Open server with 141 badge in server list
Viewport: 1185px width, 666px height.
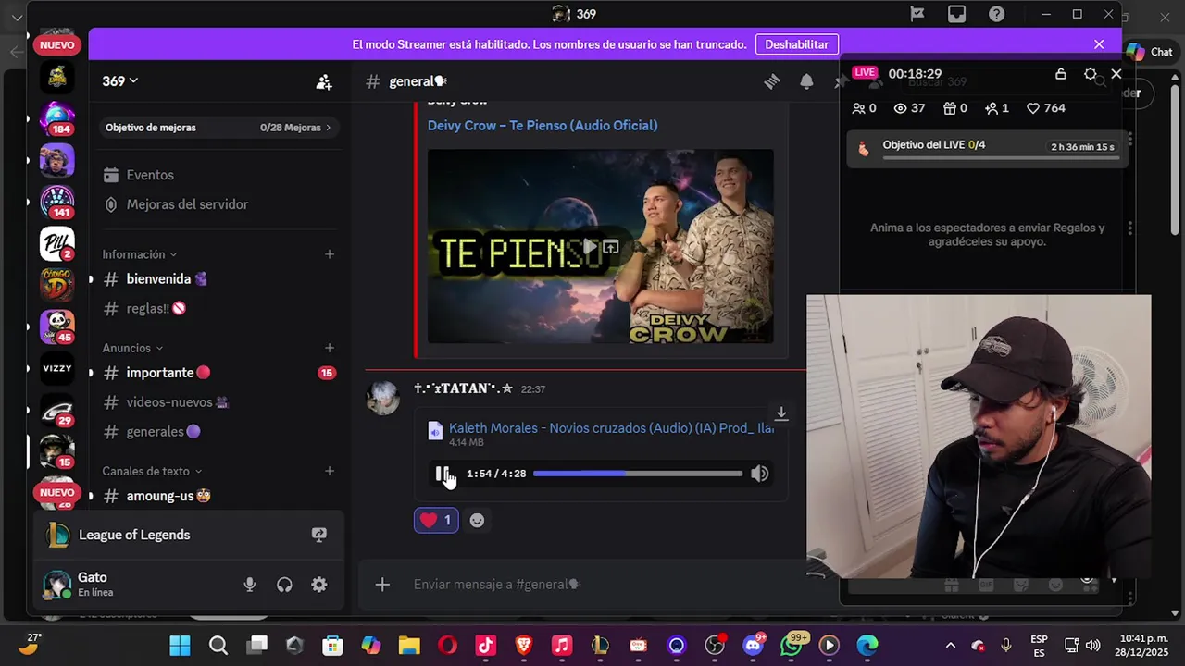point(56,202)
